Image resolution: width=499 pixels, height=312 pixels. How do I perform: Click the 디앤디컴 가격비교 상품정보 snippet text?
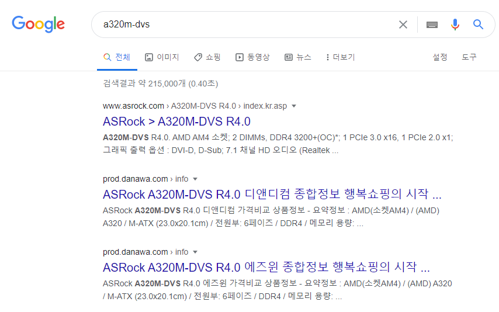(x=271, y=217)
